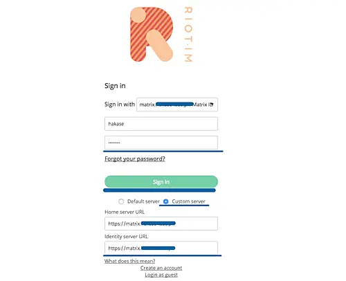Focus the Home server URL input
The width and height of the screenshot is (346, 281).
(x=161, y=224)
